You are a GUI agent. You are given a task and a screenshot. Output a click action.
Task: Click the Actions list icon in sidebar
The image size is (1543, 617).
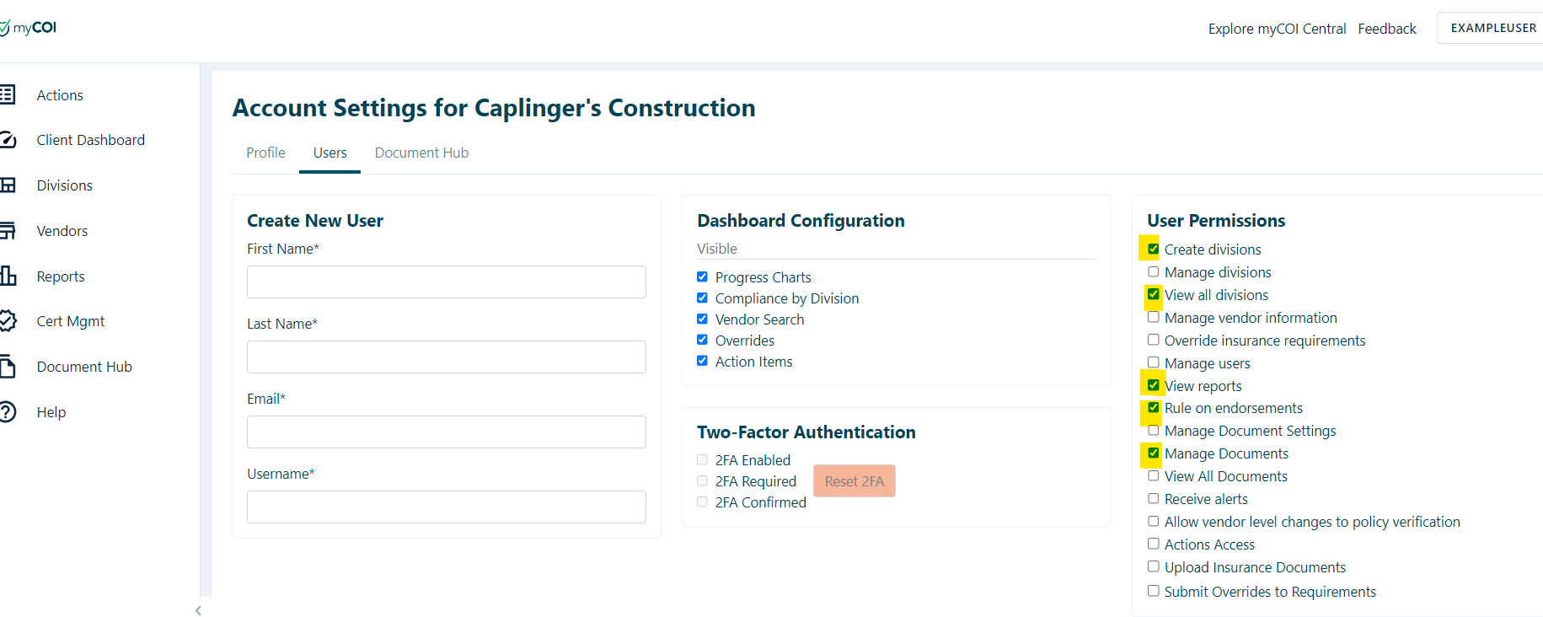point(8,94)
